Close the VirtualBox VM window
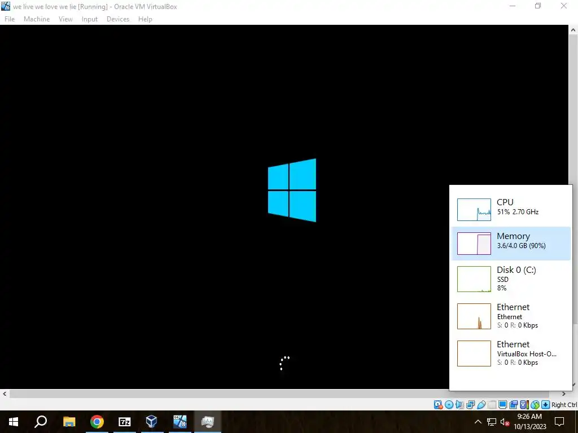This screenshot has height=433, width=578. click(x=564, y=6)
